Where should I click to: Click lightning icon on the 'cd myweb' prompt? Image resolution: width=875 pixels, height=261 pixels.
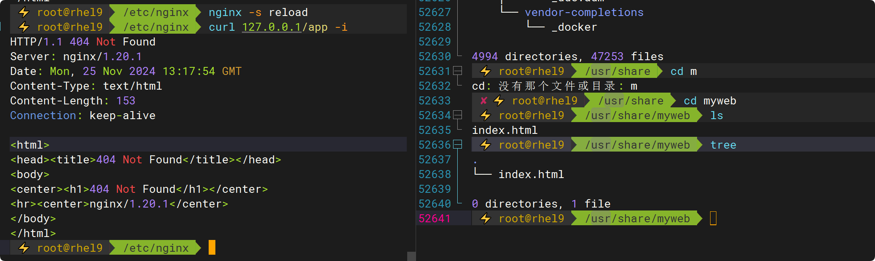498,101
